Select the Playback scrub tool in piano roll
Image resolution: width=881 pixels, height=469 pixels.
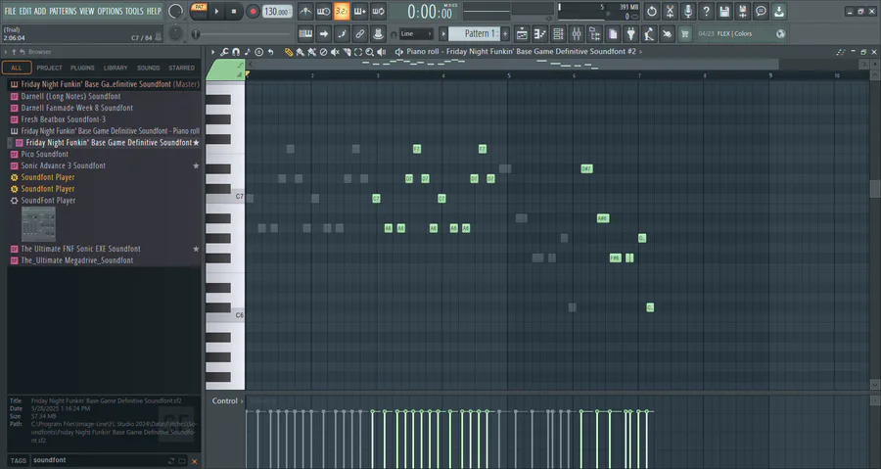(382, 52)
